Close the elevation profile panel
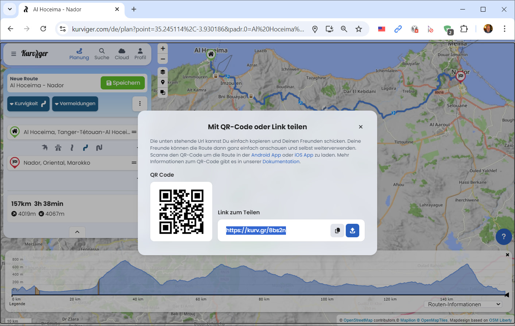The height and width of the screenshot is (326, 515). point(507,255)
